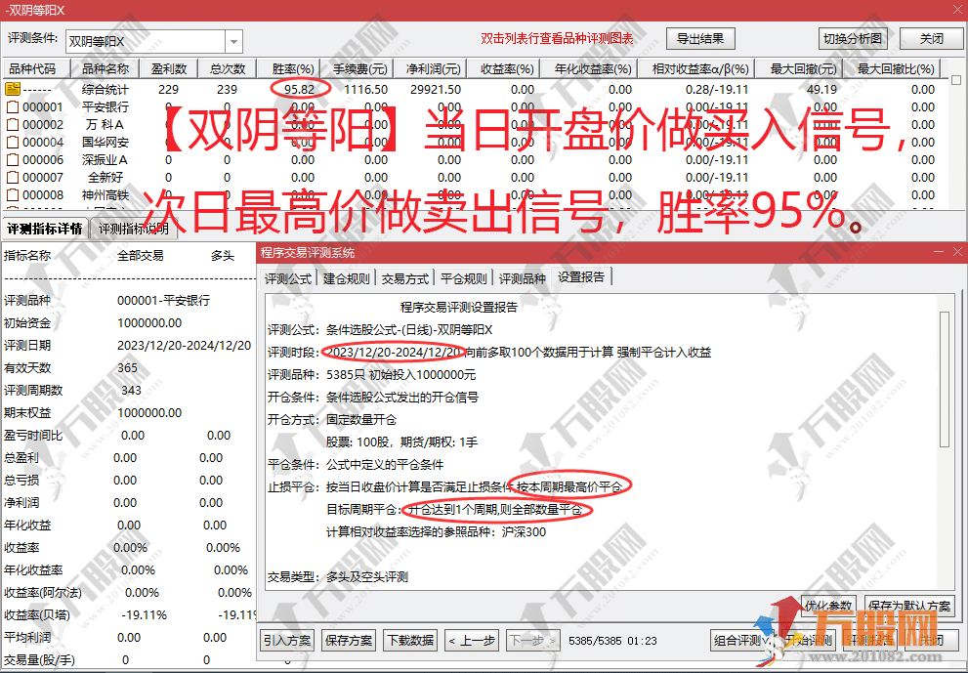
Task: Click the 评测条件 combo box showing 双阴等阳X
Action: click(x=153, y=42)
